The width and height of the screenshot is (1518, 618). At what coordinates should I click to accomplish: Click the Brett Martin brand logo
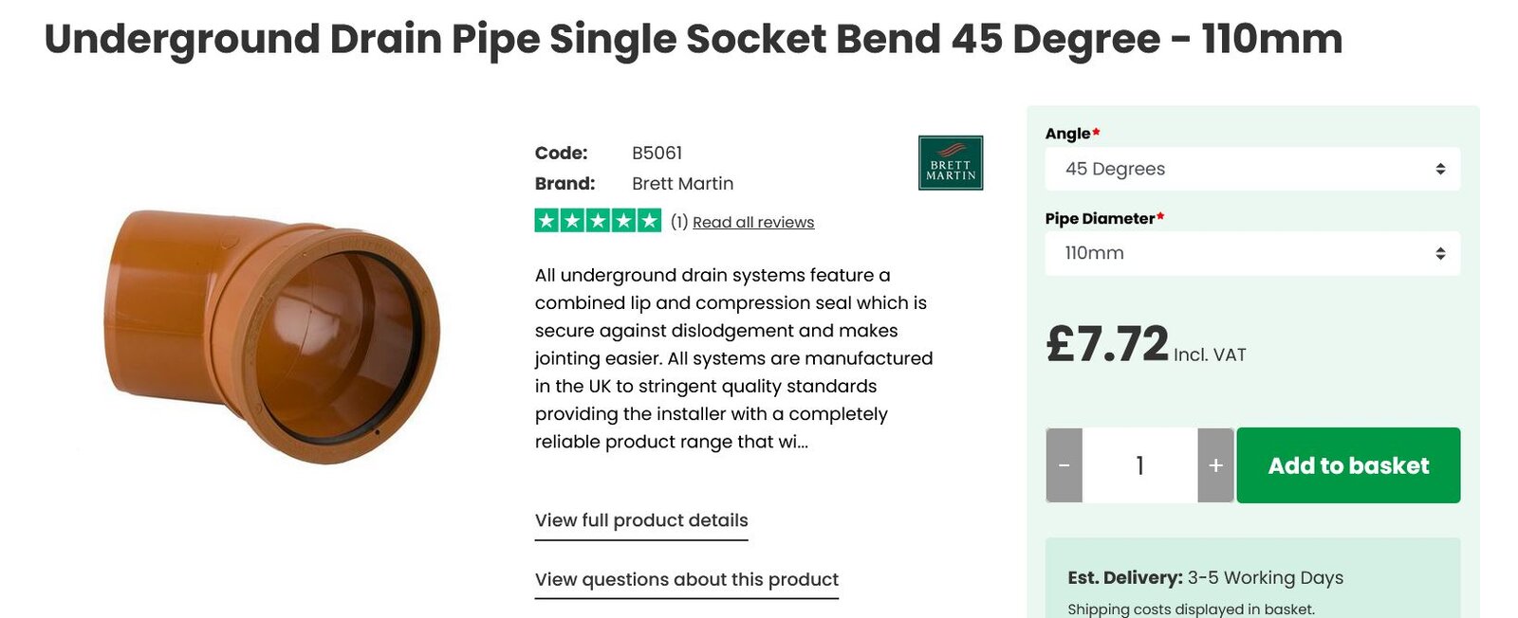(951, 161)
